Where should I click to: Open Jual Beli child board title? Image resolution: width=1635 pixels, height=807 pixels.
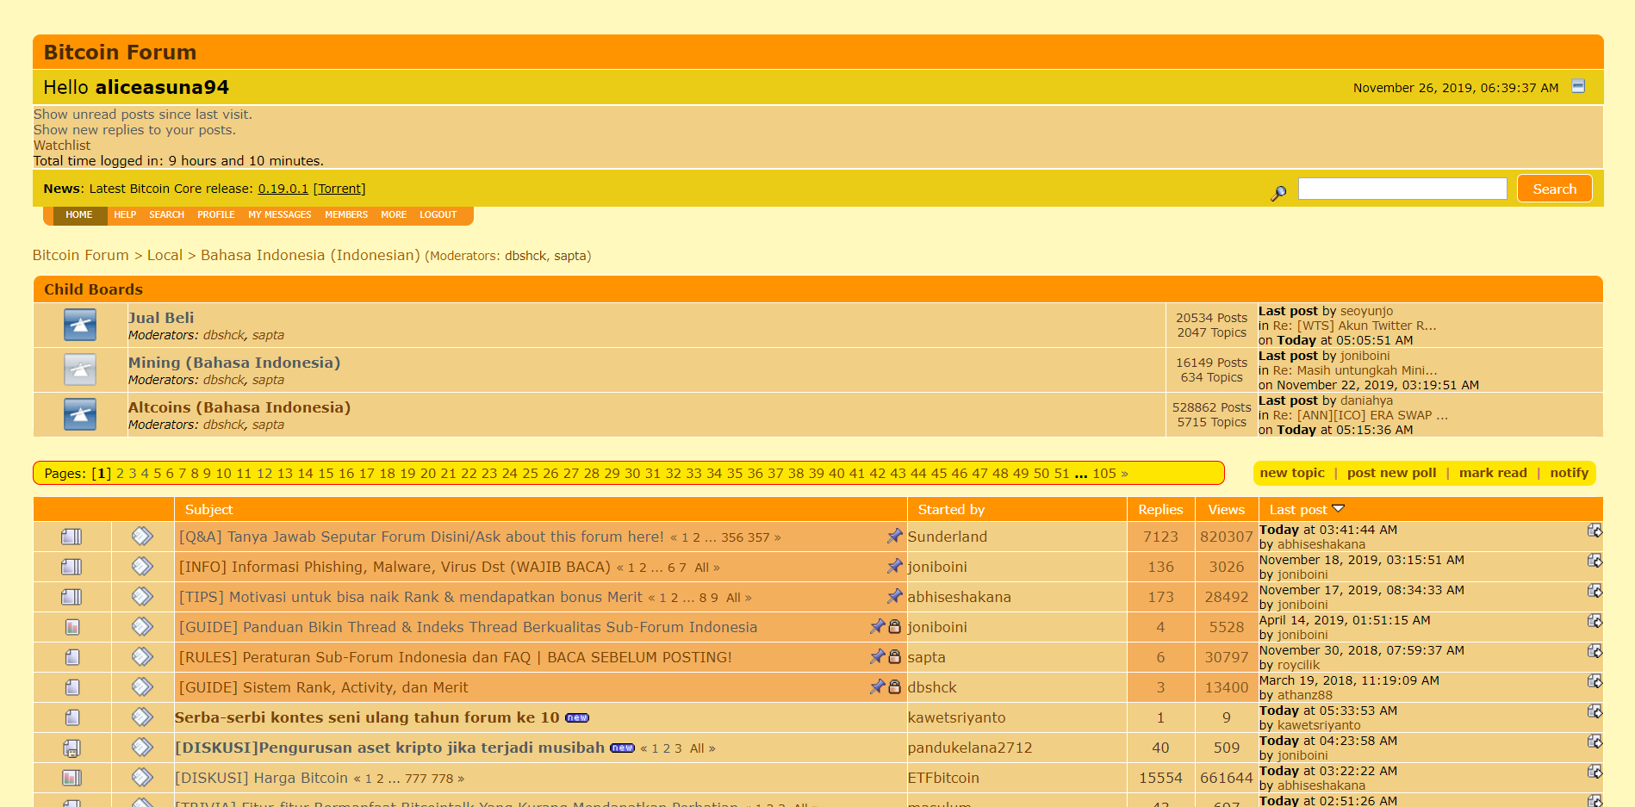(161, 318)
